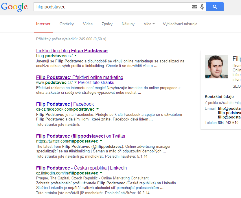241x198 pixels.
Task: Click the search field containing filip podstavec
Action: [112, 7]
